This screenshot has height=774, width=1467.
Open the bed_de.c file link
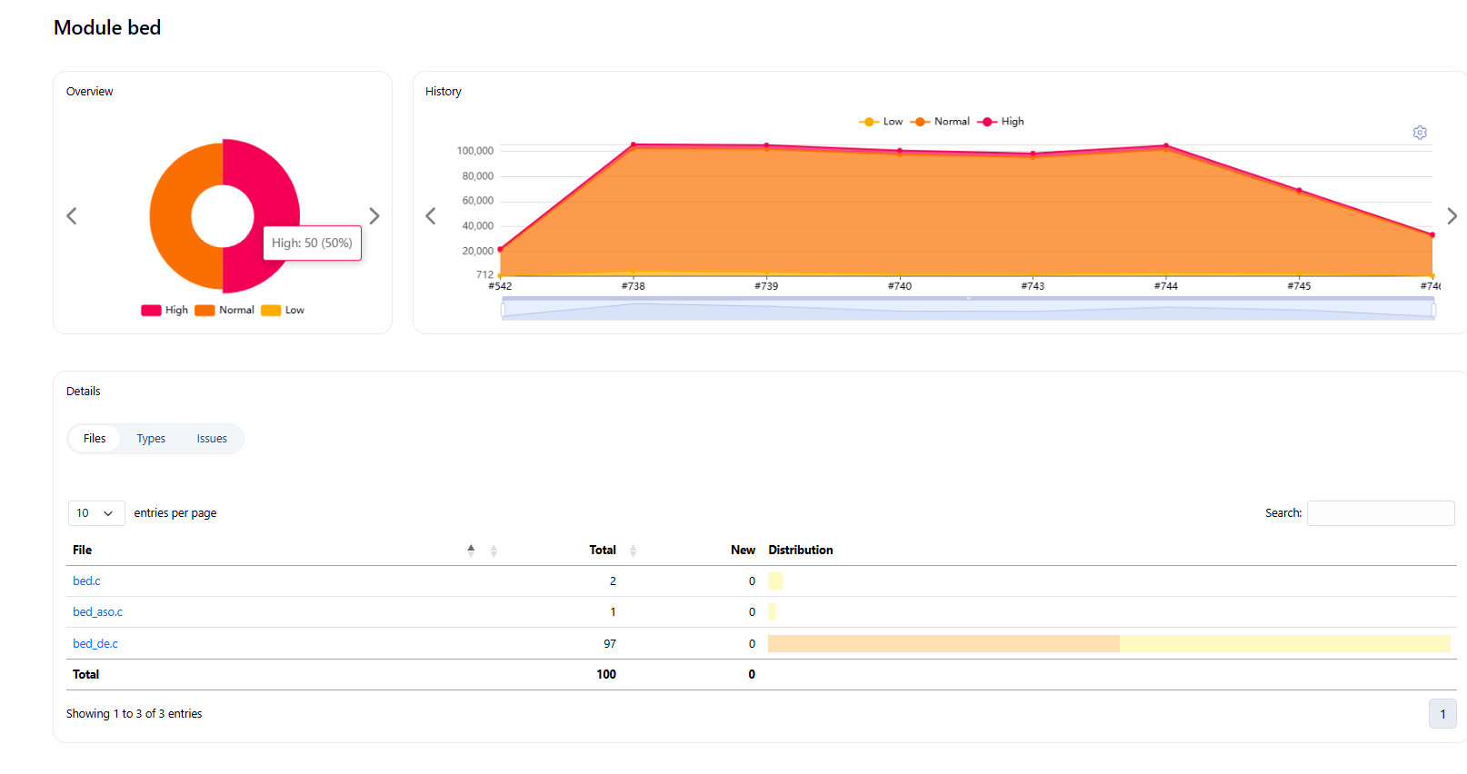pyautogui.click(x=95, y=644)
